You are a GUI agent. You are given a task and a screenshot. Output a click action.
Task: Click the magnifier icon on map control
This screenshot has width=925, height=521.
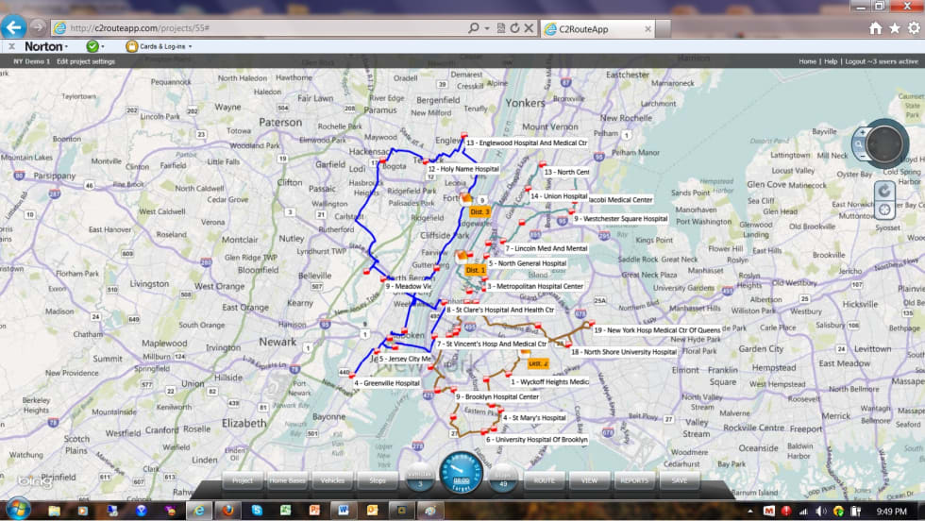pyautogui.click(x=859, y=143)
